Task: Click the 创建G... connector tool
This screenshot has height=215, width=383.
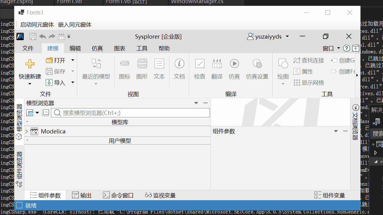Action: pyautogui.click(x=343, y=60)
